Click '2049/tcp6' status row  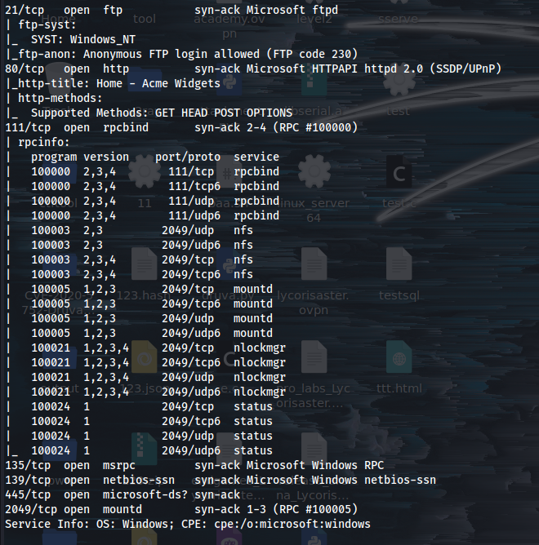(152, 421)
